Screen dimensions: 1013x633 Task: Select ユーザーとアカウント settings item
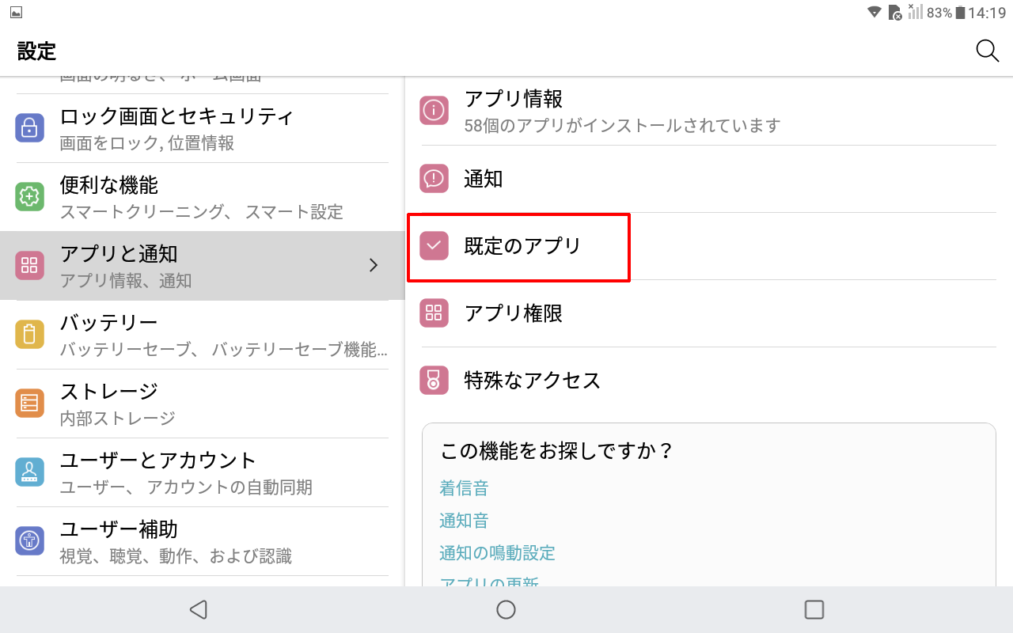coord(202,472)
